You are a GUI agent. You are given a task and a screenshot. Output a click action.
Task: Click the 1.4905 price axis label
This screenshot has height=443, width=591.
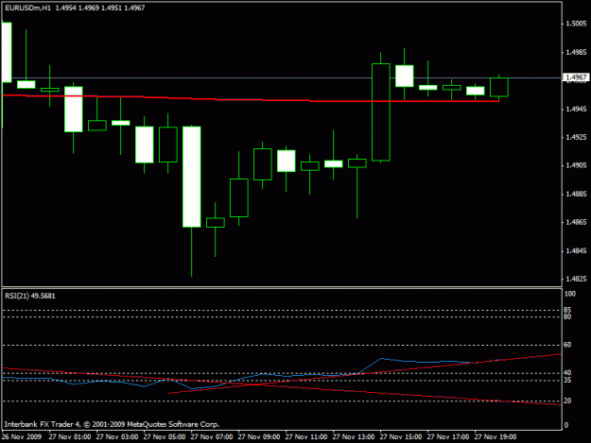click(576, 165)
